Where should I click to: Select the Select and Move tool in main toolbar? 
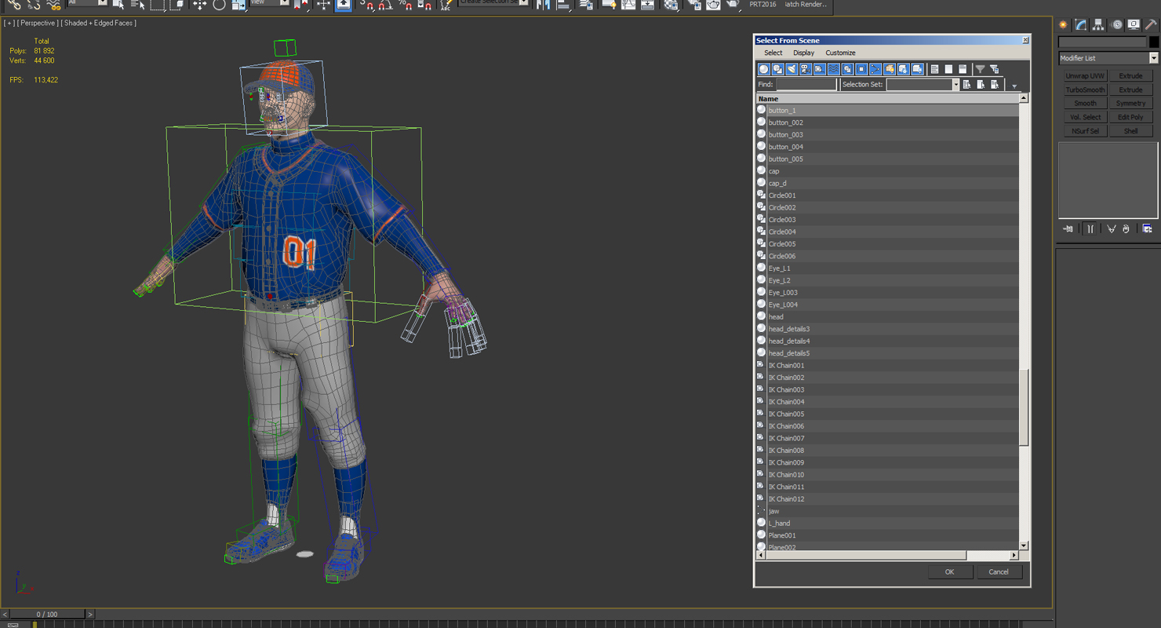199,5
